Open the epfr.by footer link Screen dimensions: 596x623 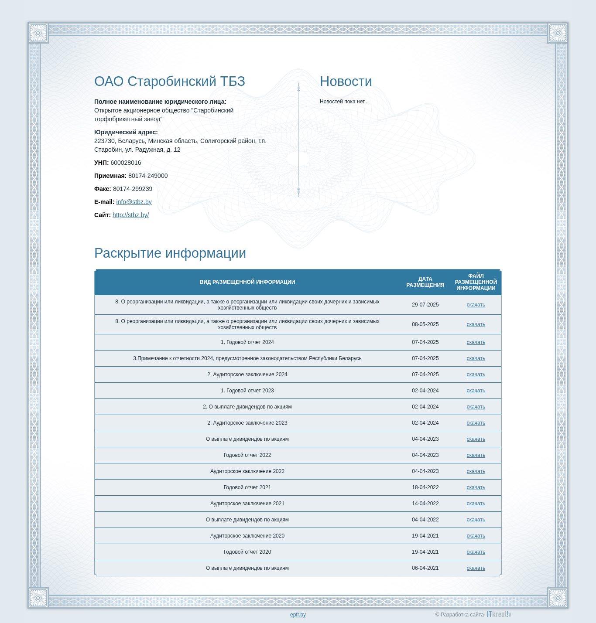pyautogui.click(x=298, y=615)
